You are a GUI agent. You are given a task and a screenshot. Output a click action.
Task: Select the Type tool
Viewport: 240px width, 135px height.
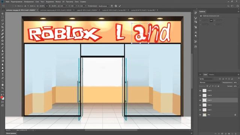point(3,75)
